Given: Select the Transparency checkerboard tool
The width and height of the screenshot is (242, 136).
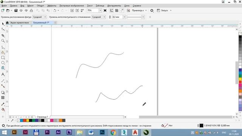Looking at the screenshot, I should [x=3, y=97].
